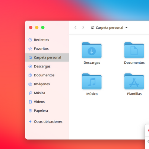Go back with the left arrow
This screenshot has width=149, height=149.
click(x=75, y=28)
